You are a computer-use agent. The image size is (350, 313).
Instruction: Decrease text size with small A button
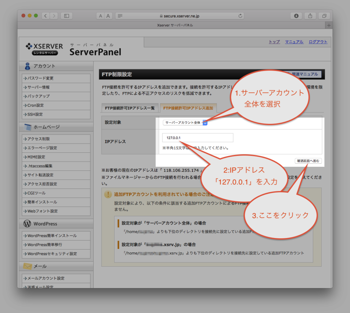tap(100, 16)
